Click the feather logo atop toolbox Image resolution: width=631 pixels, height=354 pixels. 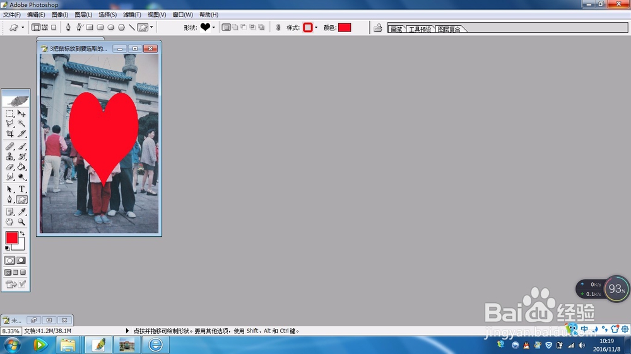point(16,100)
